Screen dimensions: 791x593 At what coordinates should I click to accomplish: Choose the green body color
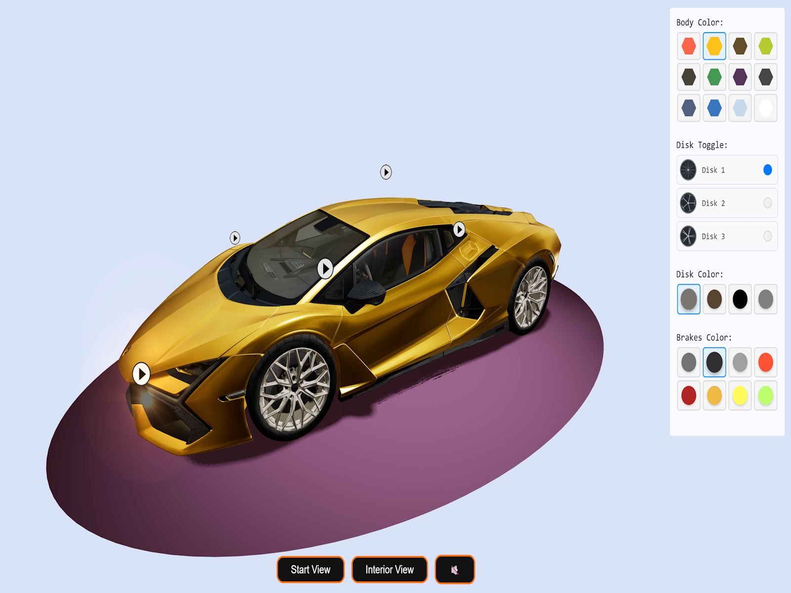(x=714, y=77)
